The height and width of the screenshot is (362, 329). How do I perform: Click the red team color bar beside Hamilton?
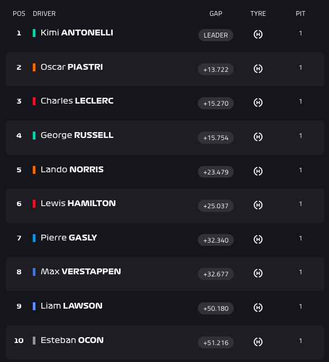(34, 203)
